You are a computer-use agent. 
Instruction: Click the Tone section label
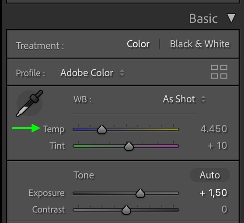84,175
